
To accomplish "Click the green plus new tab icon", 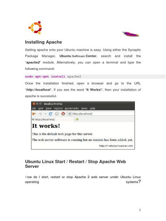I will click(x=77, y=119).
